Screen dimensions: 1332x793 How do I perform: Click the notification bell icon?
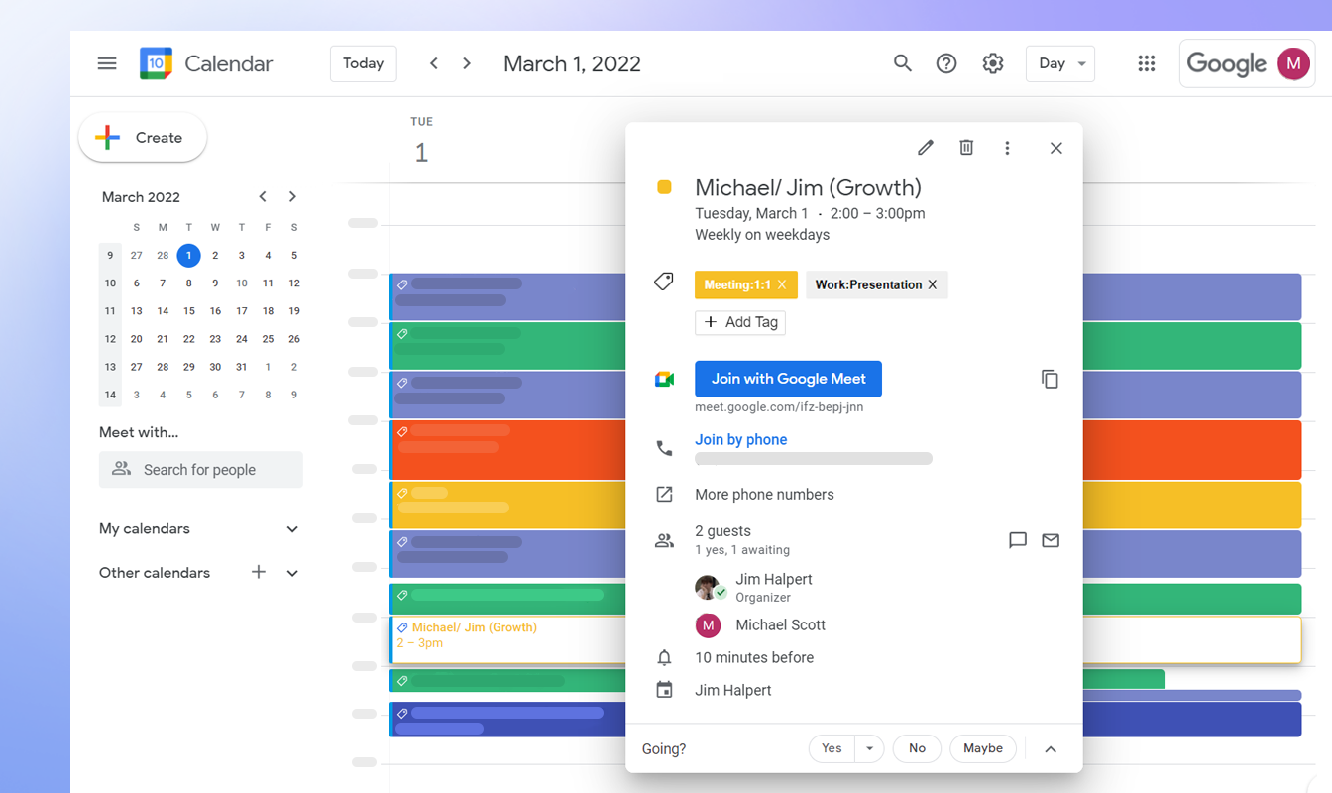click(664, 657)
